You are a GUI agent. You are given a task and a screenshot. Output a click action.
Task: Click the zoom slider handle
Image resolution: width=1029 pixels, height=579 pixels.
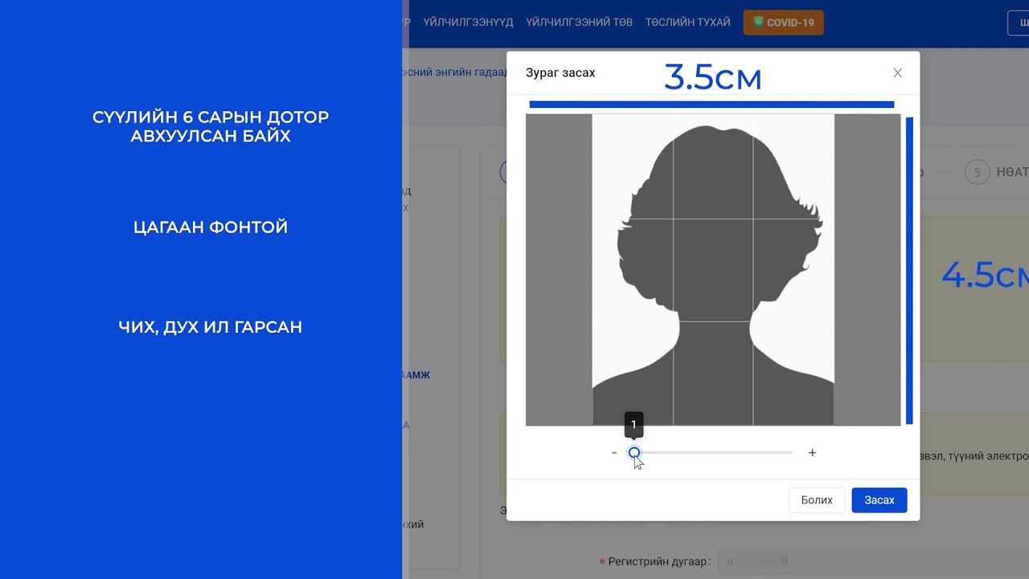click(634, 453)
